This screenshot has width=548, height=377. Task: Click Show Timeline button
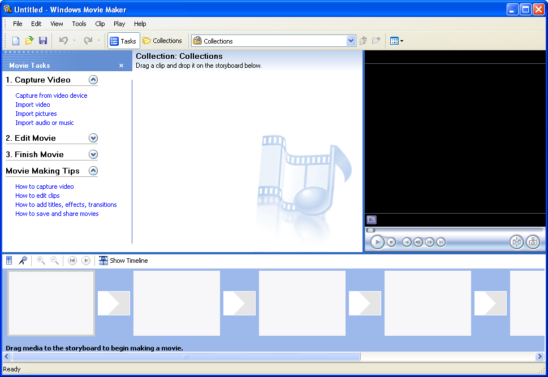123,261
